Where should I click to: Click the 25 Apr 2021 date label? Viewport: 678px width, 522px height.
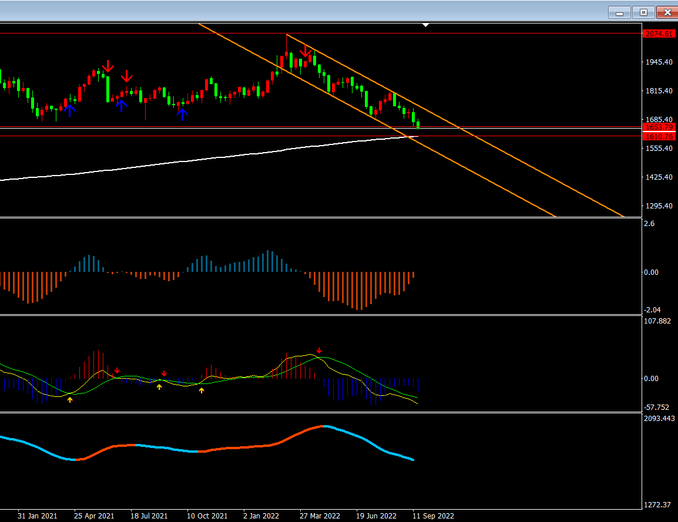[x=94, y=516]
